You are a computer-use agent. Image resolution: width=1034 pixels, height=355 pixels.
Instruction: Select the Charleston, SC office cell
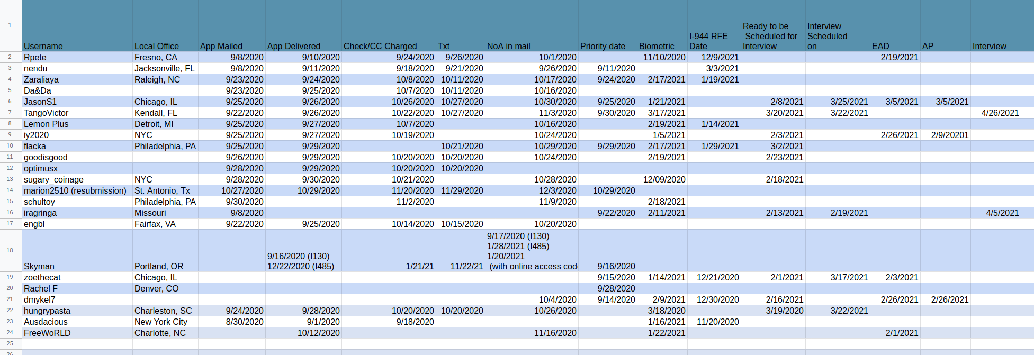165,311
